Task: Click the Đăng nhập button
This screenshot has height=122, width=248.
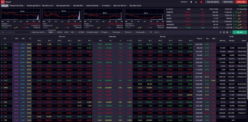Action: (x=241, y=2)
